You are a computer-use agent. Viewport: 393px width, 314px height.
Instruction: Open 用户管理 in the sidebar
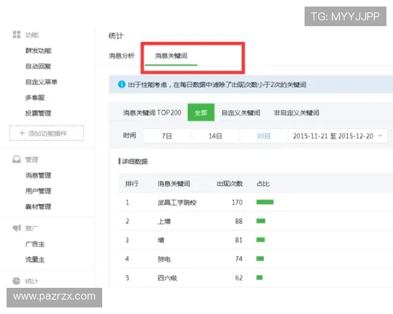[39, 191]
